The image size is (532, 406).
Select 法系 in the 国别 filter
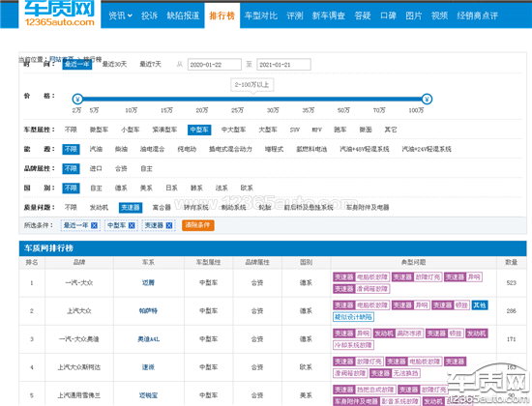(222, 188)
